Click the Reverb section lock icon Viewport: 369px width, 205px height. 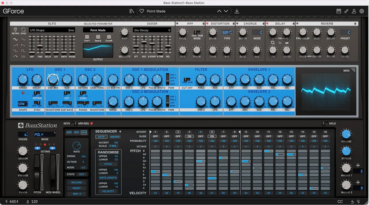(355, 23)
